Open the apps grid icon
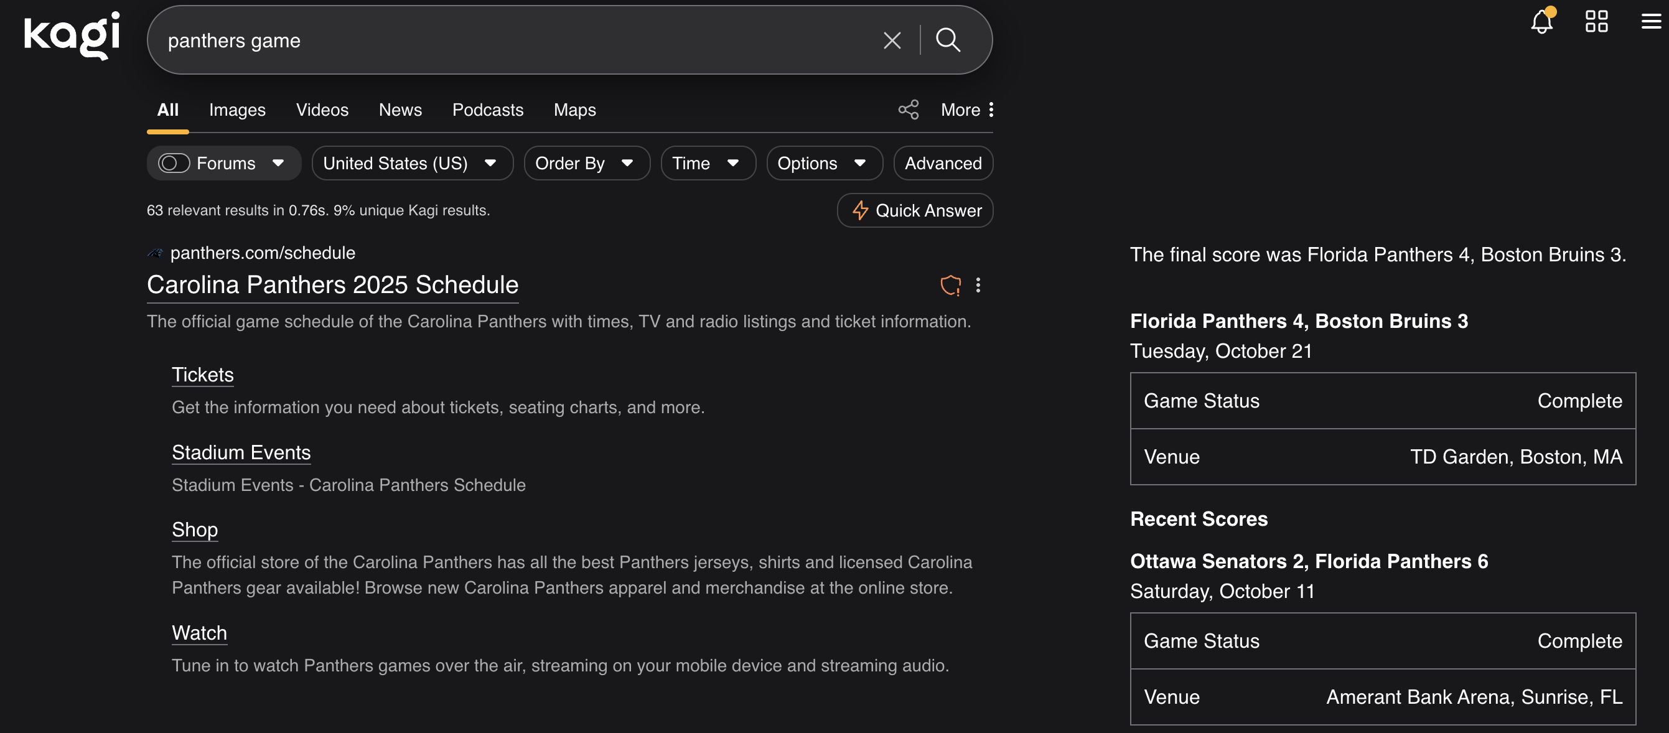This screenshot has width=1669, height=733. point(1596,21)
